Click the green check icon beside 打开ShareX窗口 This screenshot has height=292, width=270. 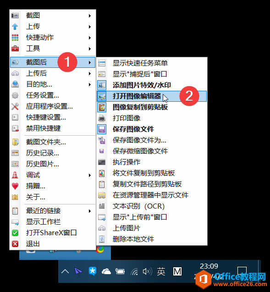15,233
